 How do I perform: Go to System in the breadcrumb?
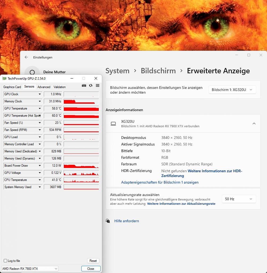pyautogui.click(x=117, y=71)
